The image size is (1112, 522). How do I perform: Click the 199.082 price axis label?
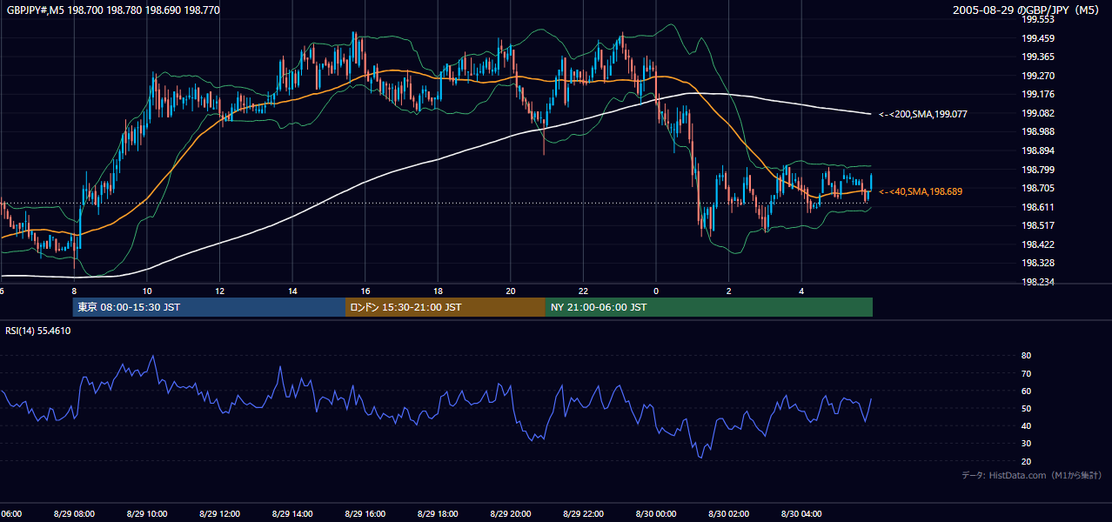[1038, 113]
